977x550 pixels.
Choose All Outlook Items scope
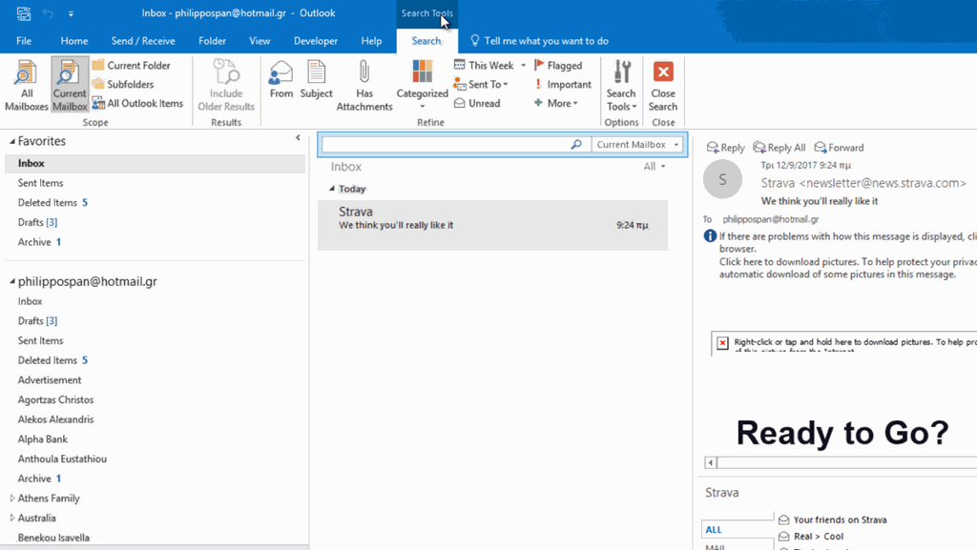(x=137, y=103)
